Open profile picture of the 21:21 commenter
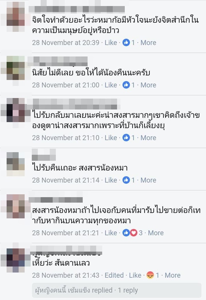The image size is (206, 300). coord(16,206)
